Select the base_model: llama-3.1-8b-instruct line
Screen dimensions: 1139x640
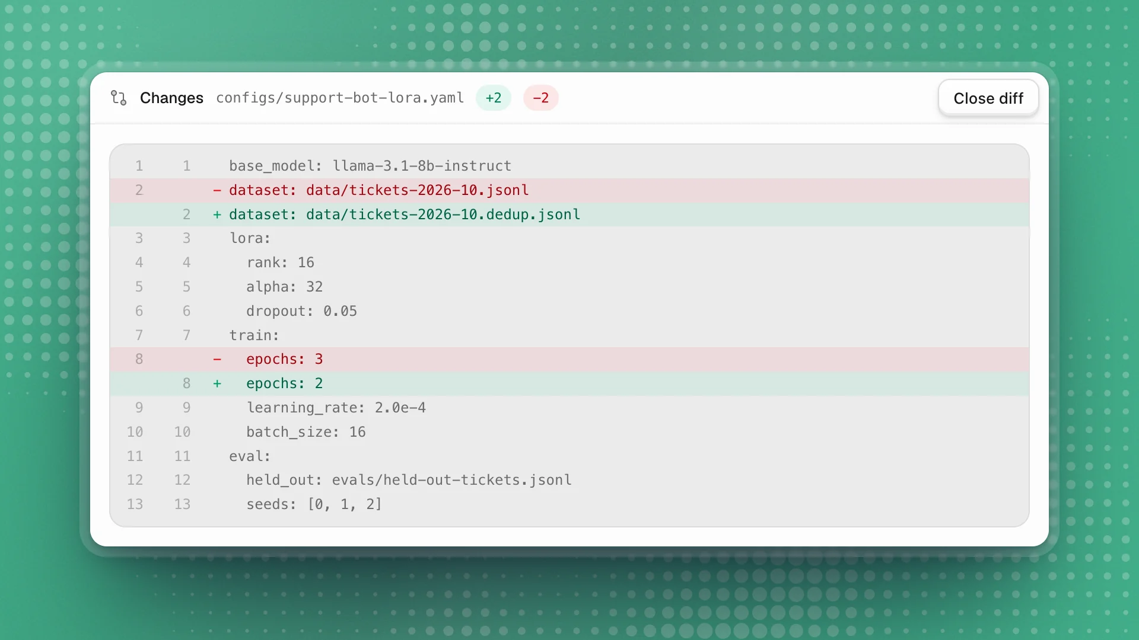tap(569, 166)
